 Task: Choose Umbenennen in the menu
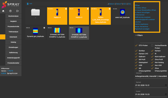point(140,15)
